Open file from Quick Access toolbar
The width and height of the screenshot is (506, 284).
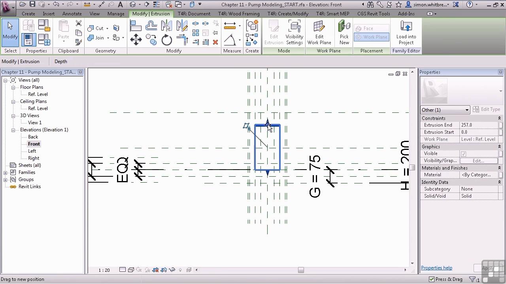tap(23, 4)
